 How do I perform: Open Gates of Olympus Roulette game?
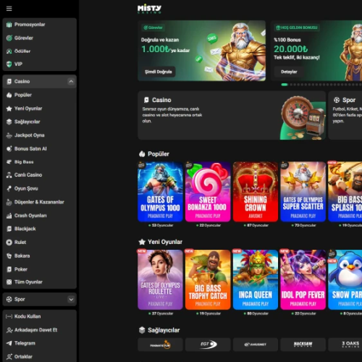click(x=160, y=280)
